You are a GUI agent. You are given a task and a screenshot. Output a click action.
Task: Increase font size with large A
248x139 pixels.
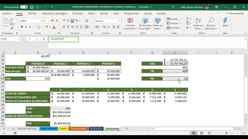pyautogui.click(x=53, y=20)
